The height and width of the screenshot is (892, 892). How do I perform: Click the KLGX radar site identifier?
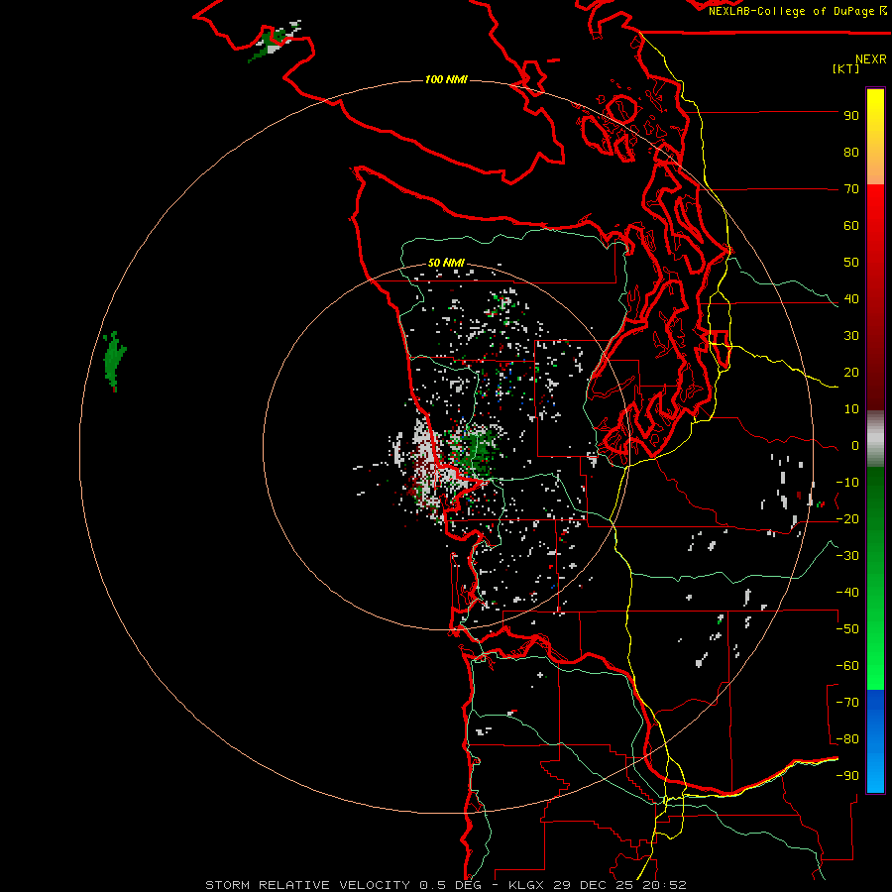click(x=527, y=885)
